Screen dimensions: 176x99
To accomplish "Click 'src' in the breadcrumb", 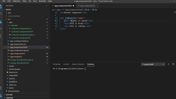I will [x=53, y=10].
